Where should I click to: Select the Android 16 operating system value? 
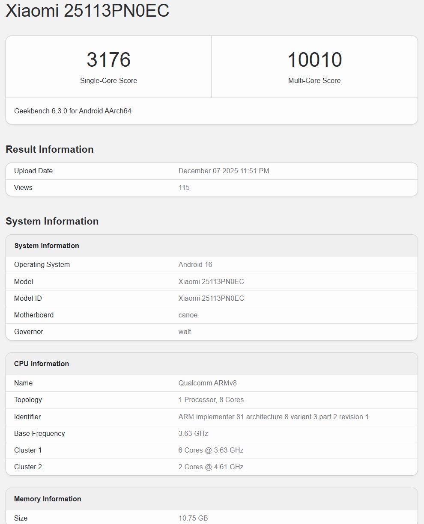[195, 264]
